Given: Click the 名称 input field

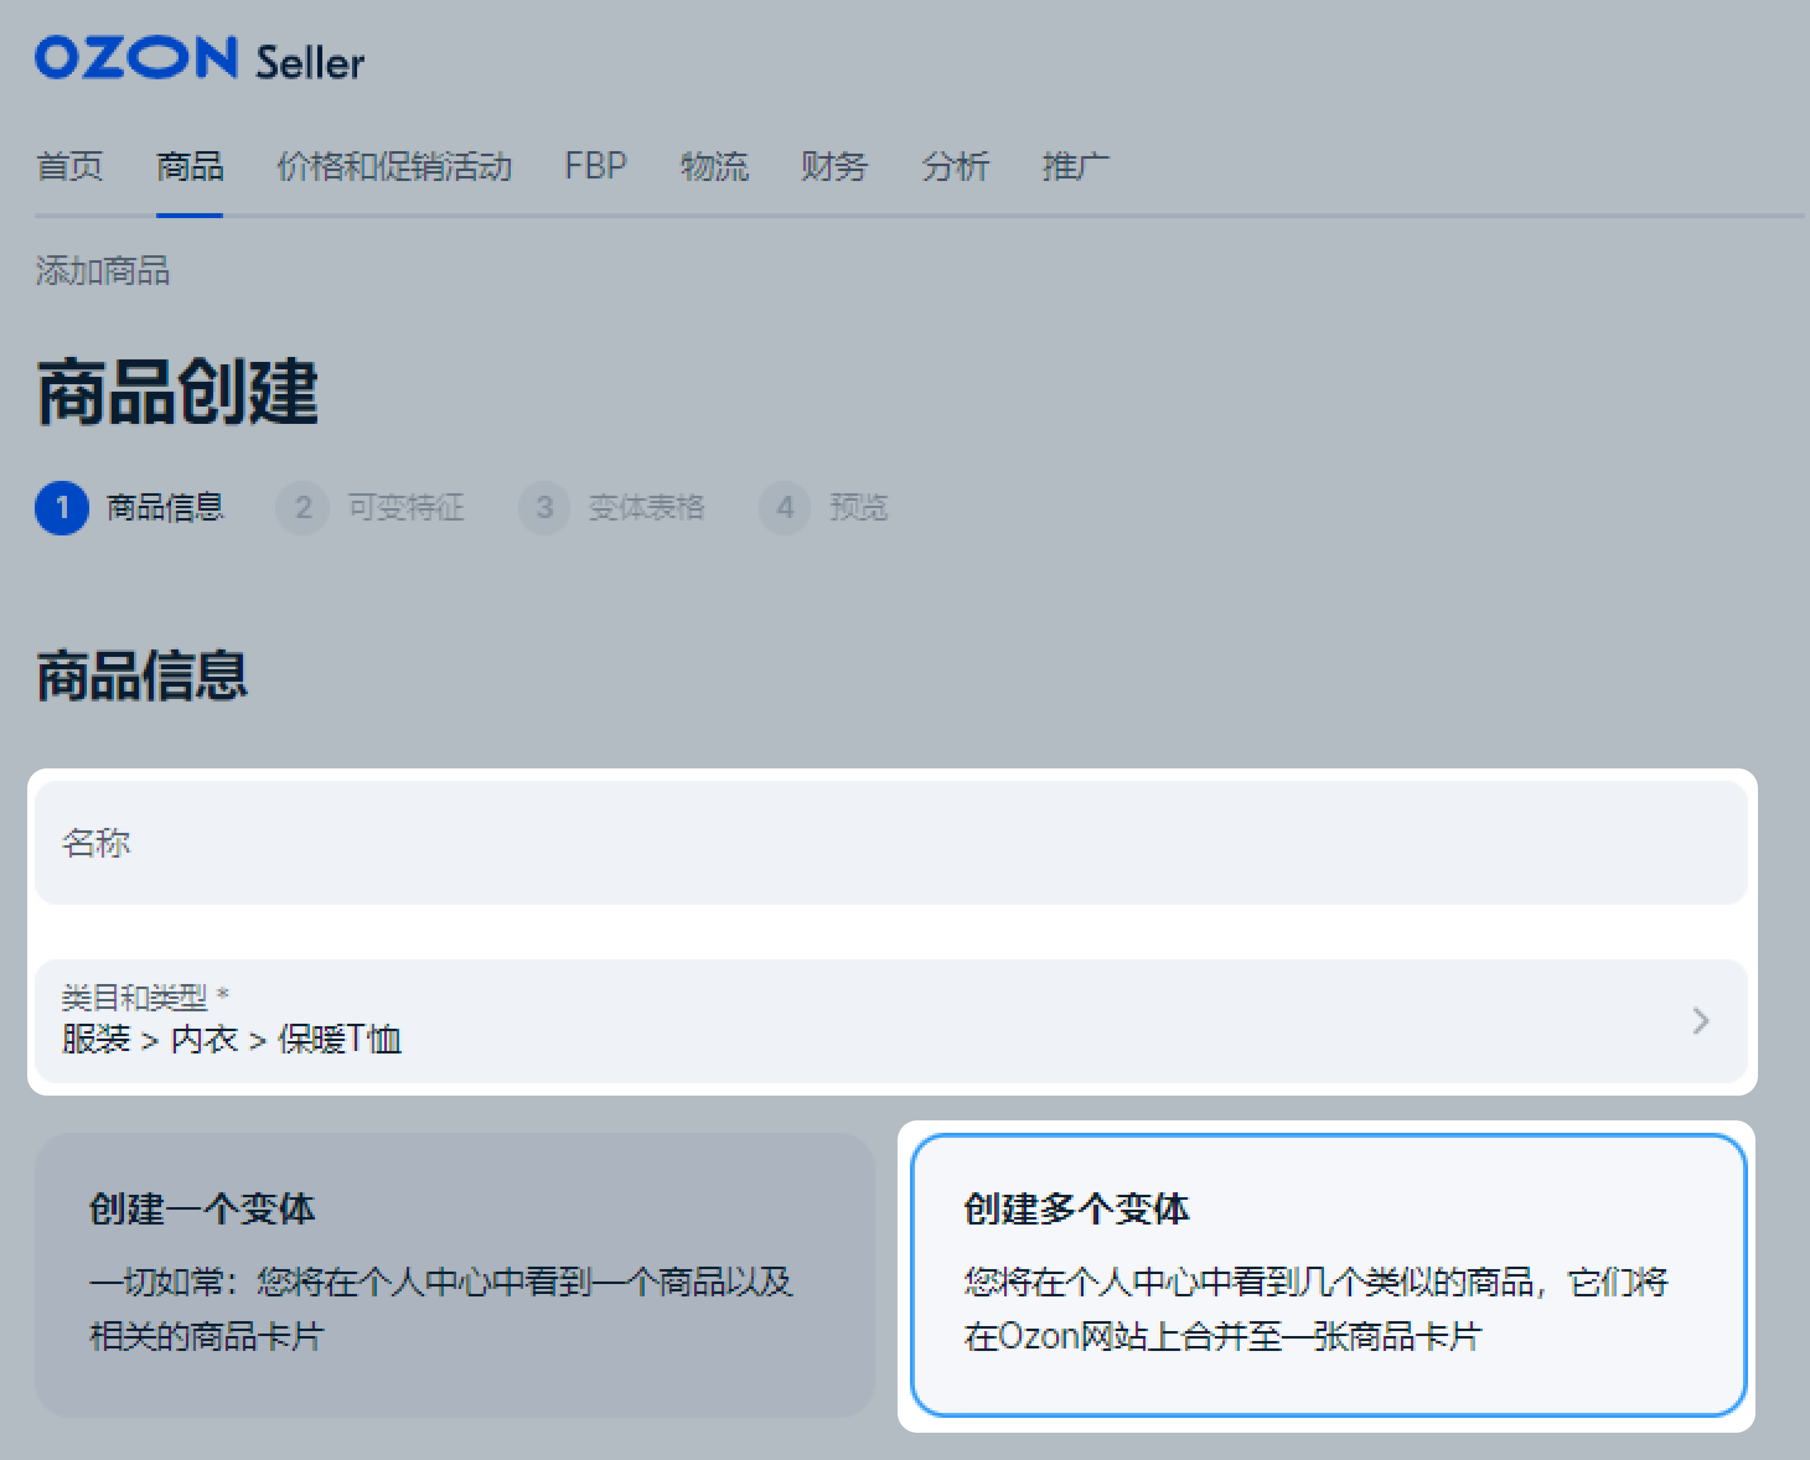Looking at the screenshot, I should pos(892,843).
